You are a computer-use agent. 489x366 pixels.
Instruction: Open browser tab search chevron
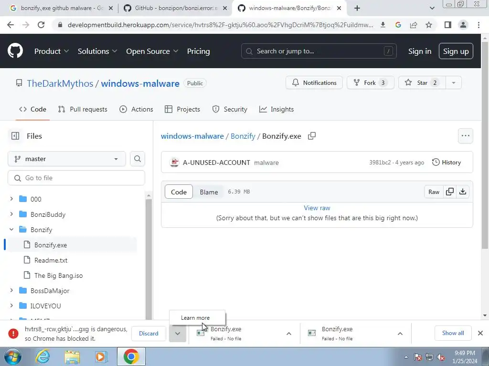point(432,8)
